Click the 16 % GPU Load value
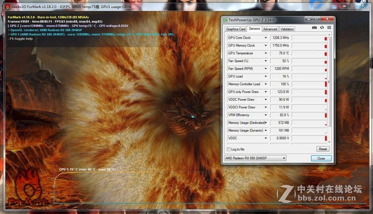373x214 pixels. [x=280, y=76]
